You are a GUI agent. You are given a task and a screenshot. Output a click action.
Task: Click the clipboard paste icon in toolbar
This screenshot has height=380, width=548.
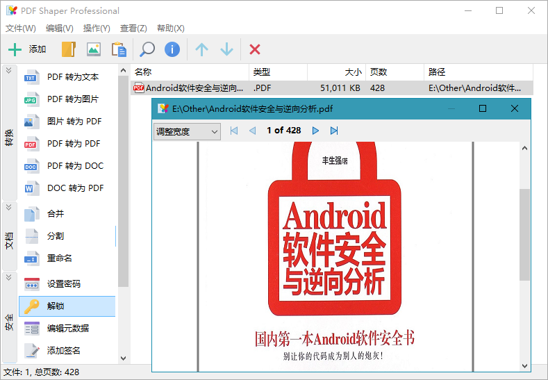click(x=119, y=49)
